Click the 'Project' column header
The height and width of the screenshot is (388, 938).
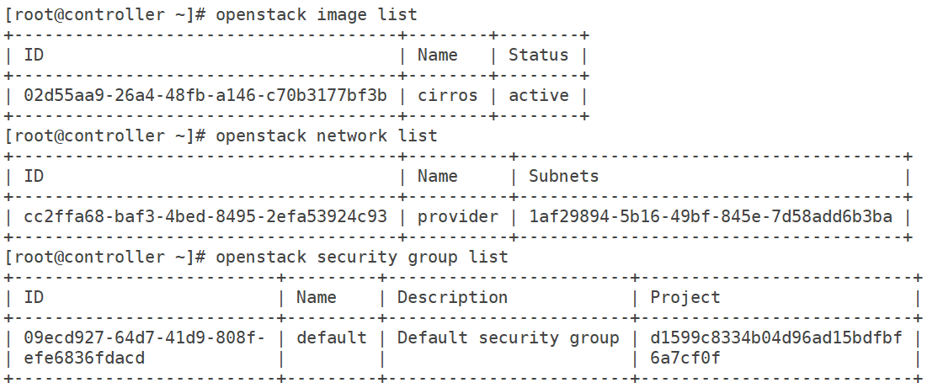pos(685,298)
